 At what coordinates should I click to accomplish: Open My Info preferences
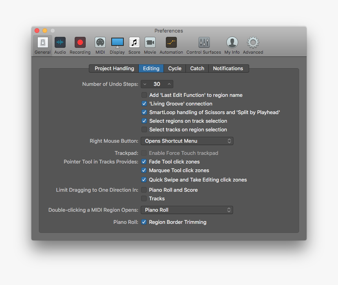(232, 43)
